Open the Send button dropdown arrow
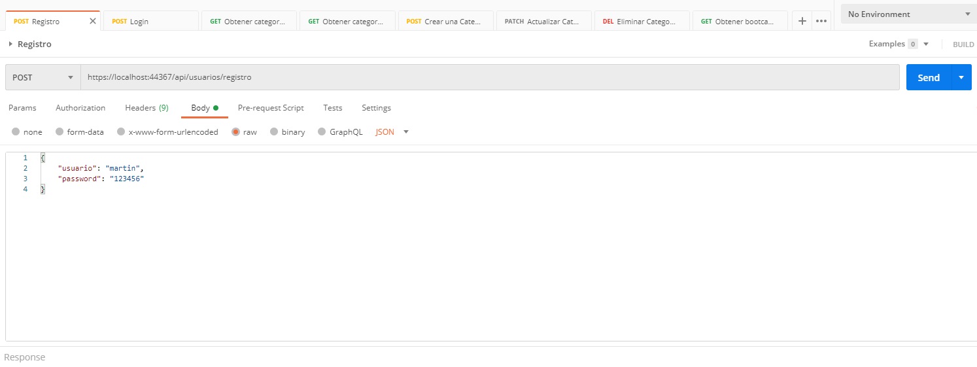The width and height of the screenshot is (977, 367). coord(961,77)
